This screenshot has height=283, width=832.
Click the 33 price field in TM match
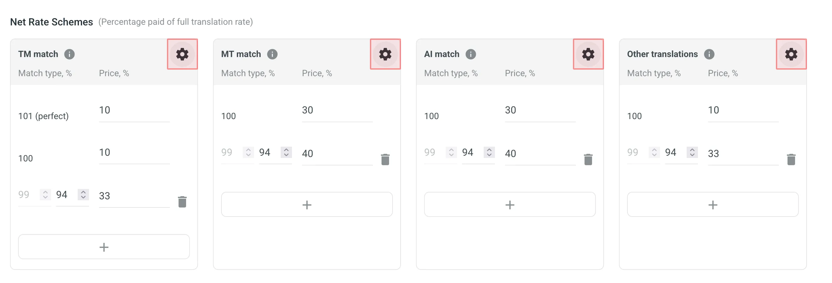pyautogui.click(x=134, y=196)
